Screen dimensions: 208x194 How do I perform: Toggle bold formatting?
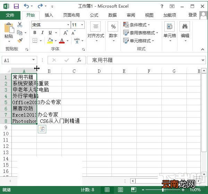(35, 33)
